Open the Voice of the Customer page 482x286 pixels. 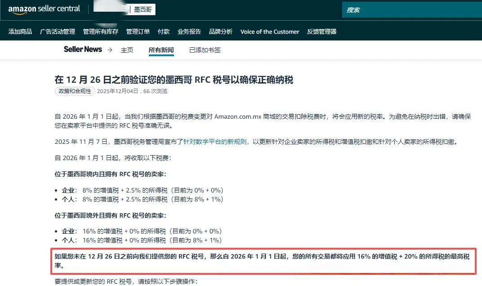(x=270, y=31)
